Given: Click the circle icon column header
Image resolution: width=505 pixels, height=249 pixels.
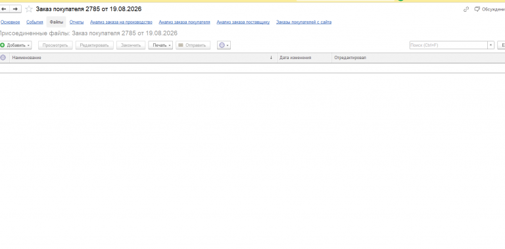Looking at the screenshot, I should tap(3, 58).
